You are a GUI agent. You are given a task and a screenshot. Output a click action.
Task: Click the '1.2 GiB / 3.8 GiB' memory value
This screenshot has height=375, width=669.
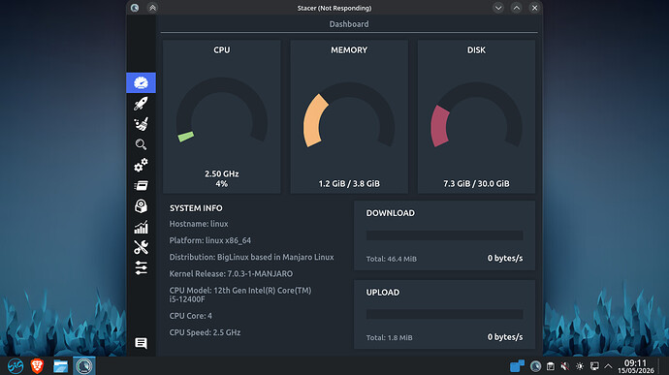pyautogui.click(x=349, y=183)
